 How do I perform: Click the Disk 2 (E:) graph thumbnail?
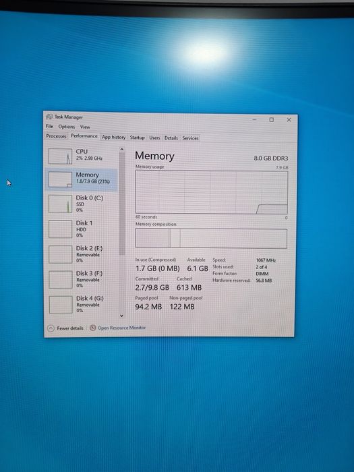60,254
